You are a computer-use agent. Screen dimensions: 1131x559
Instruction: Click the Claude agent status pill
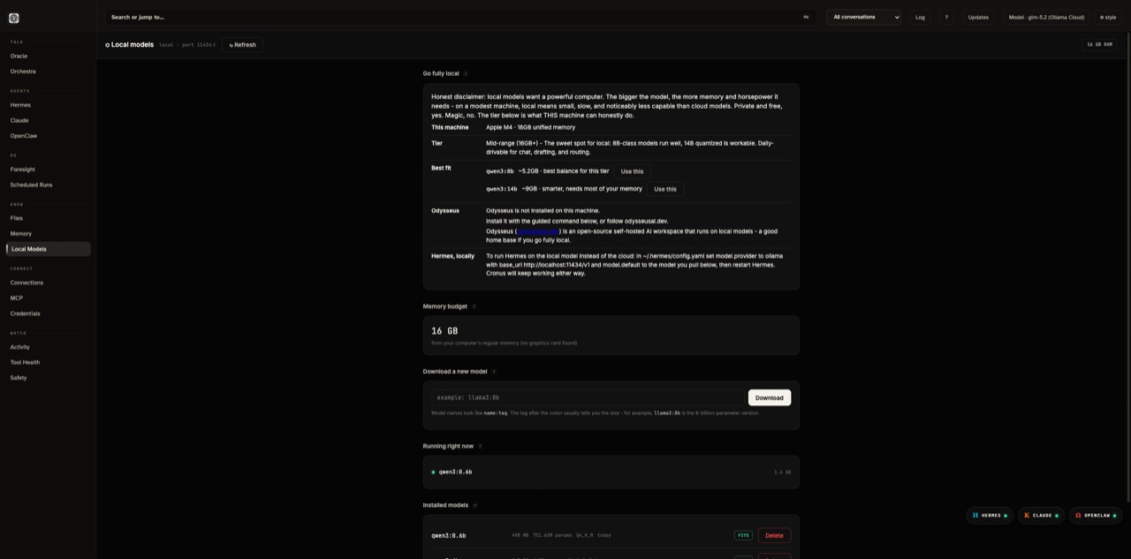click(1041, 516)
